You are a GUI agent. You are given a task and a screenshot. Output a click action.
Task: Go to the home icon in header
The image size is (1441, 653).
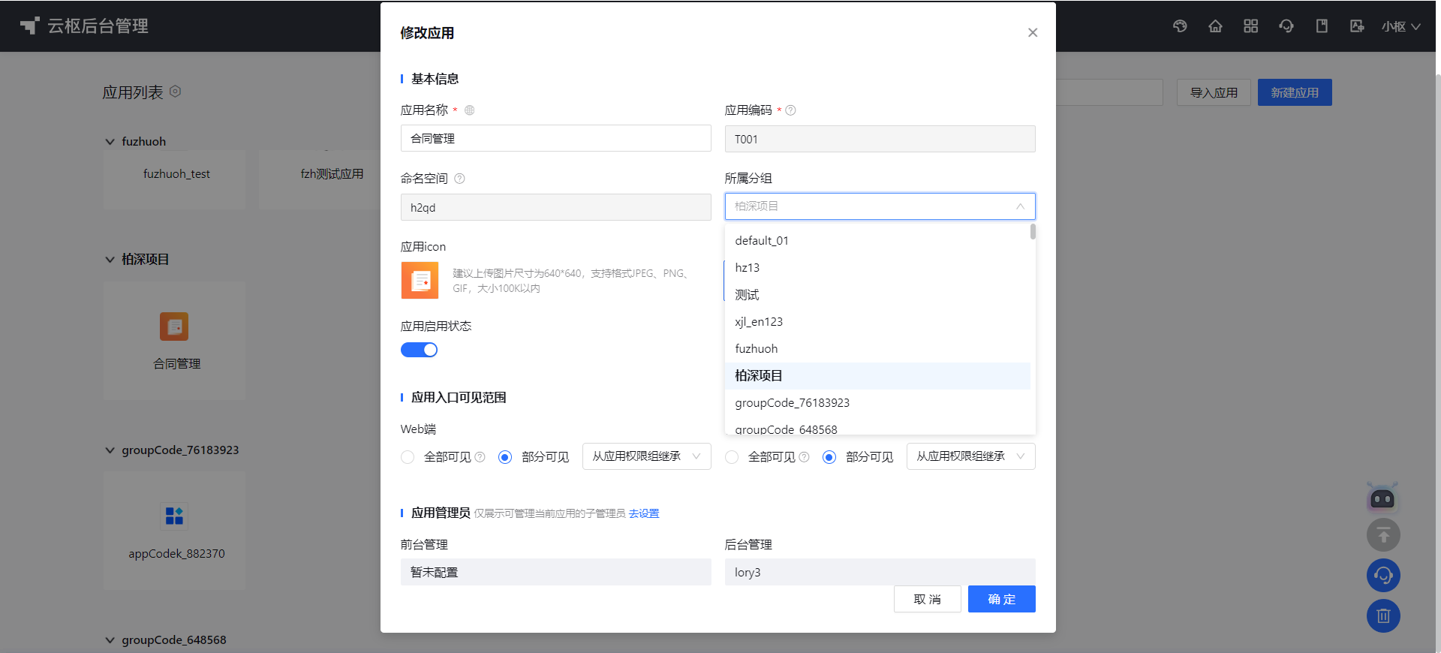[1215, 26]
